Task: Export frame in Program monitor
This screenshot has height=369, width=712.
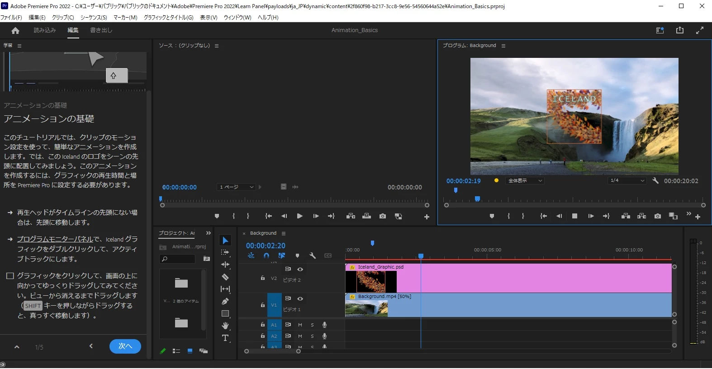Action: click(x=658, y=216)
